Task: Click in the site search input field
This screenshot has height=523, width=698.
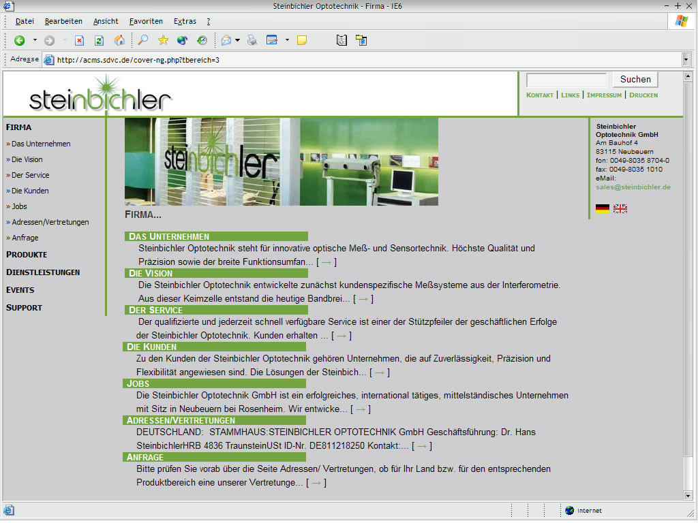Action: coord(566,80)
